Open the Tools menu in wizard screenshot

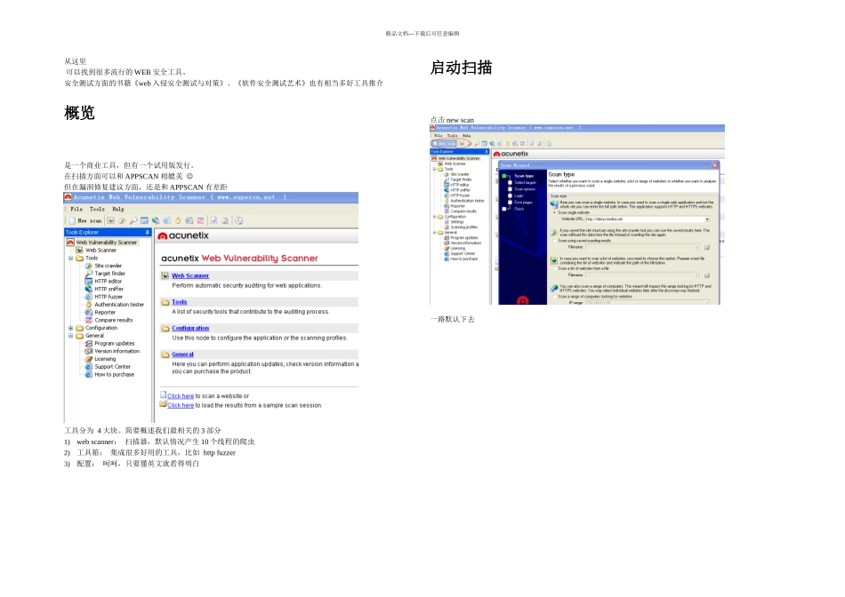coord(452,136)
